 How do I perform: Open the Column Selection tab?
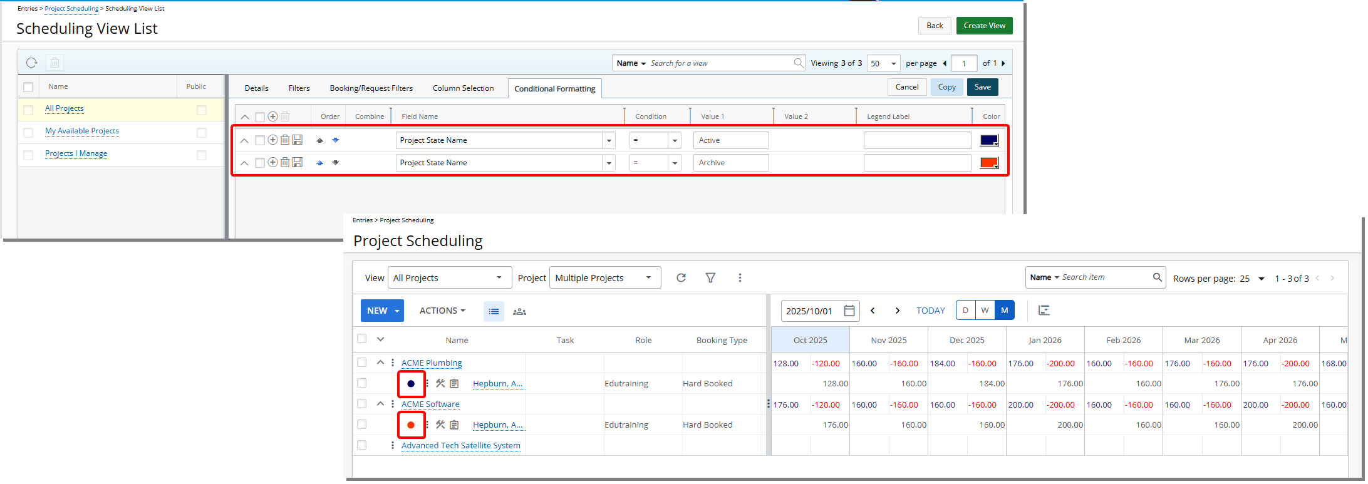click(x=463, y=88)
